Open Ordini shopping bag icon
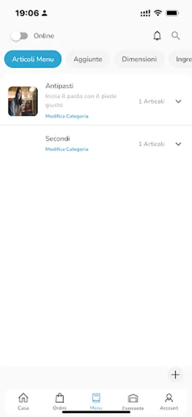The height and width of the screenshot is (417, 192). 60,398
